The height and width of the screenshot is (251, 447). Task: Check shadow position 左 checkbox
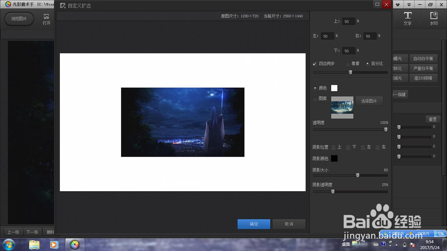point(363,147)
